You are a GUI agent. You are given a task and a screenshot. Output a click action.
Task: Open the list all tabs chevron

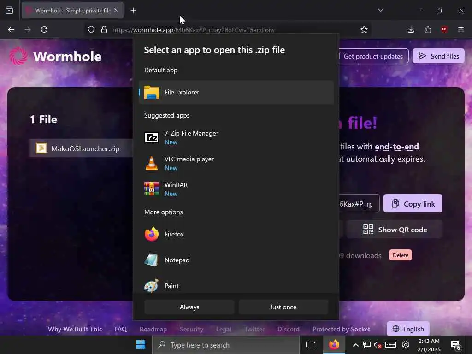tap(381, 10)
